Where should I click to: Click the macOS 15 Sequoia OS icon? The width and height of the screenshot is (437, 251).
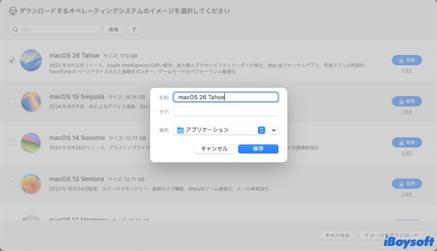coord(31,102)
